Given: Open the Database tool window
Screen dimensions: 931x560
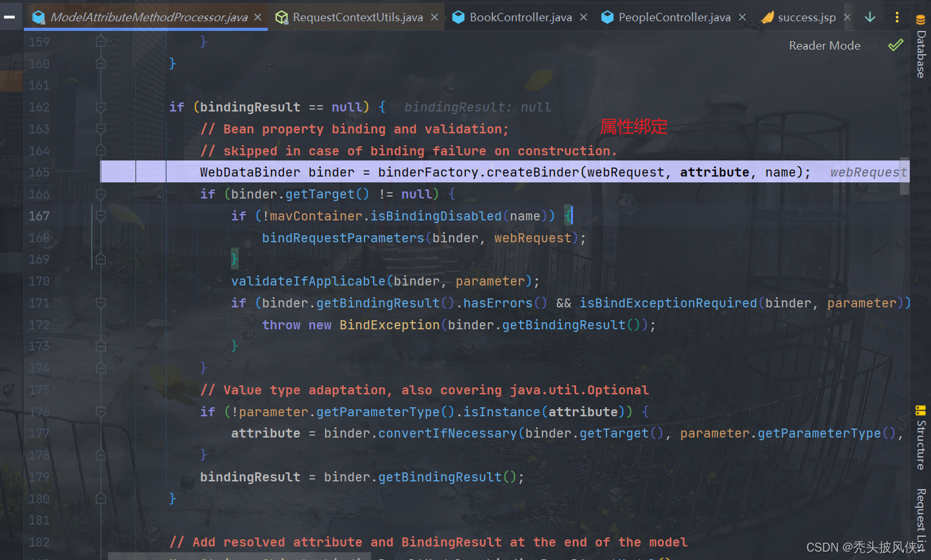Looking at the screenshot, I should coord(921,46).
